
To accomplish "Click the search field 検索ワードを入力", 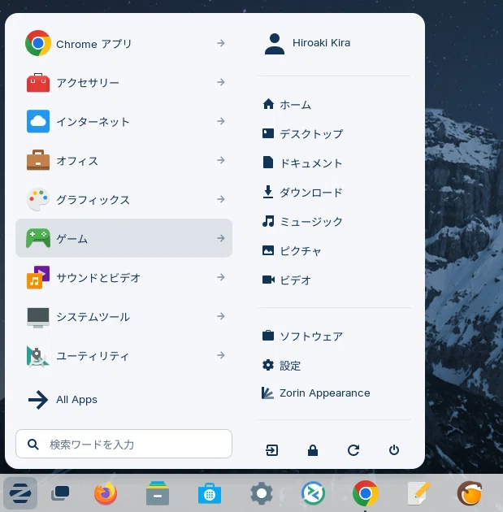I will point(124,444).
